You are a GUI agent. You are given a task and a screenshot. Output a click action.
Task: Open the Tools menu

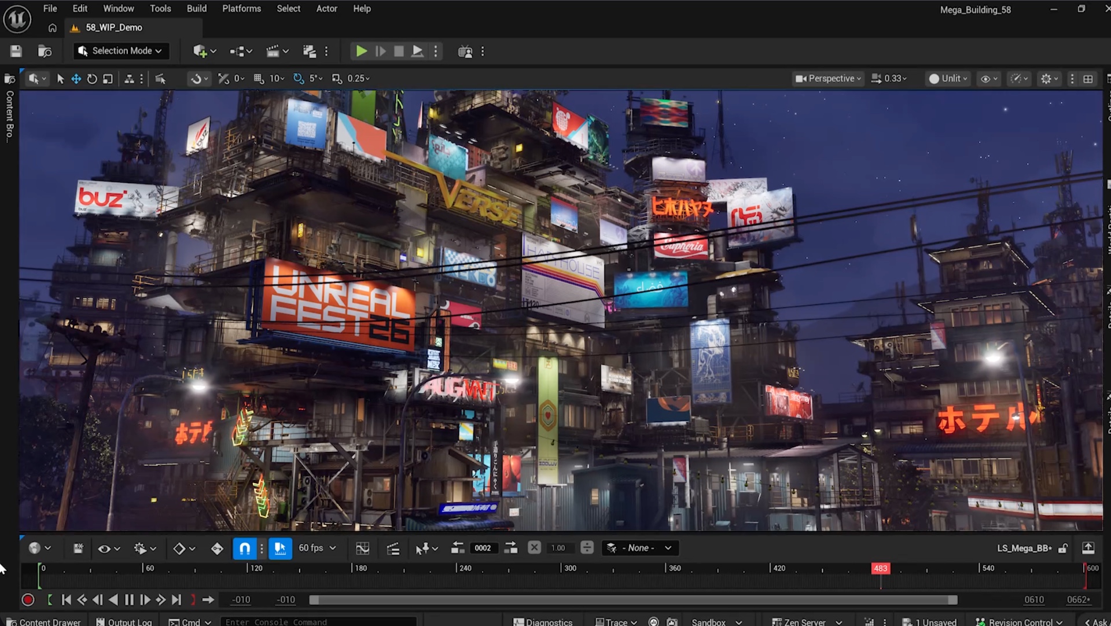pos(160,9)
